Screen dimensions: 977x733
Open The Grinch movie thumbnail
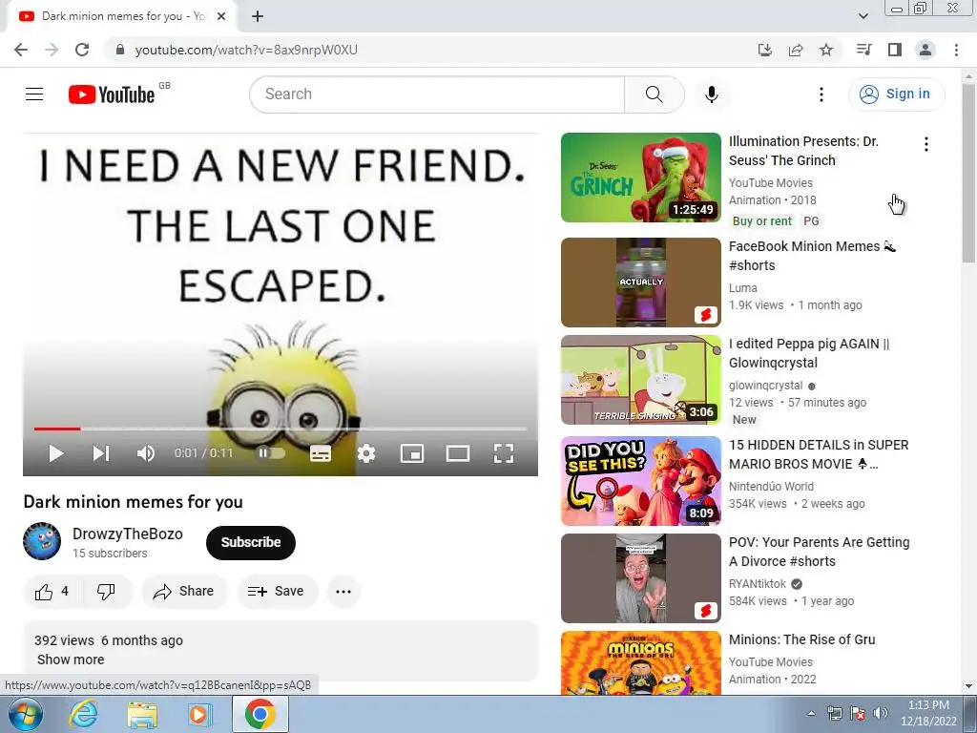(640, 178)
